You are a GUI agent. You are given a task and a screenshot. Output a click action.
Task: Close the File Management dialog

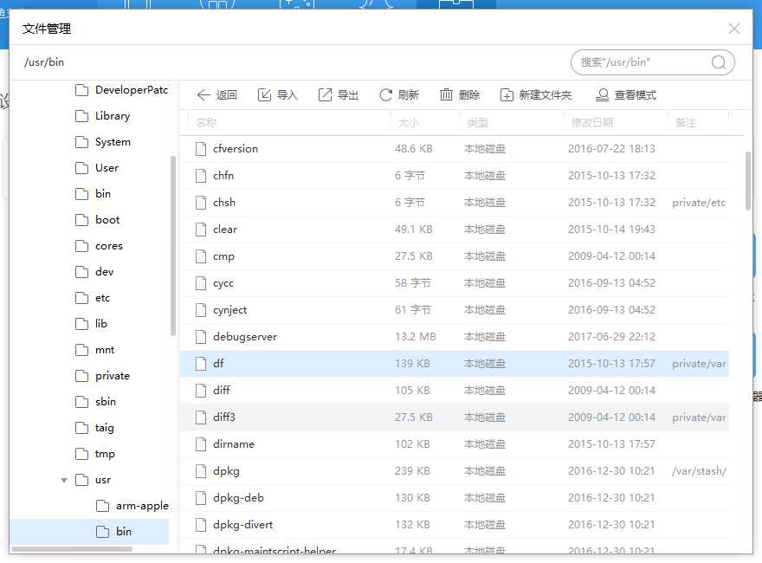(x=734, y=29)
